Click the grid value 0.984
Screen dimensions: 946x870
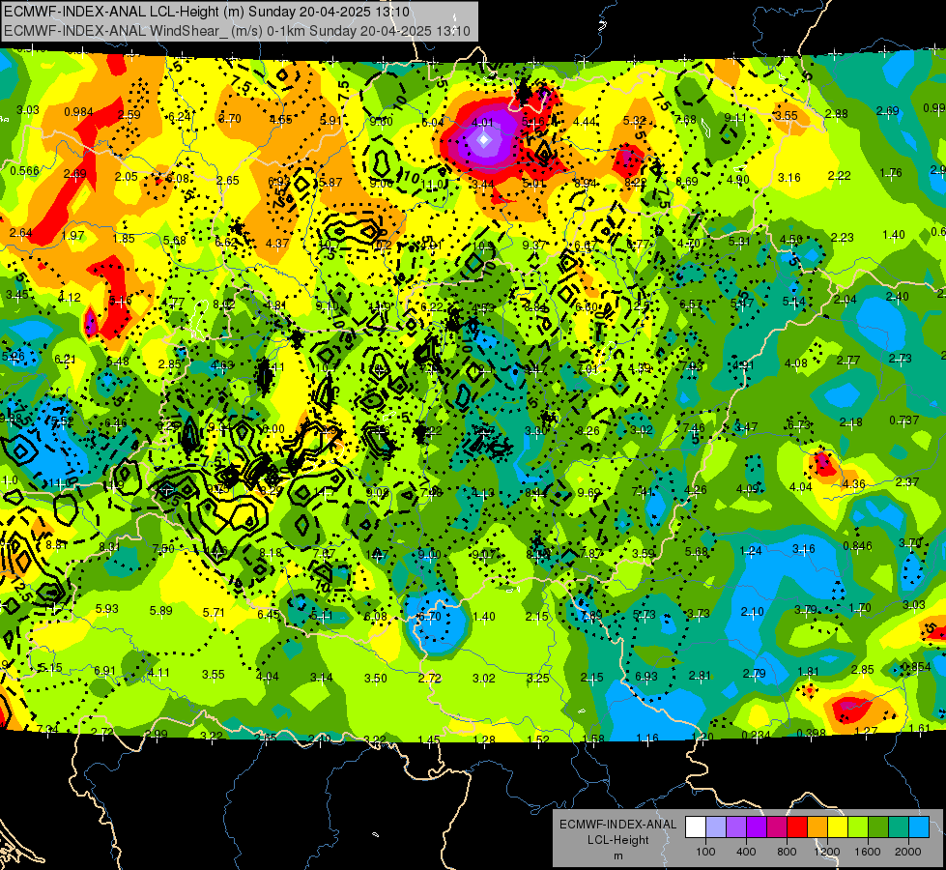78,112
